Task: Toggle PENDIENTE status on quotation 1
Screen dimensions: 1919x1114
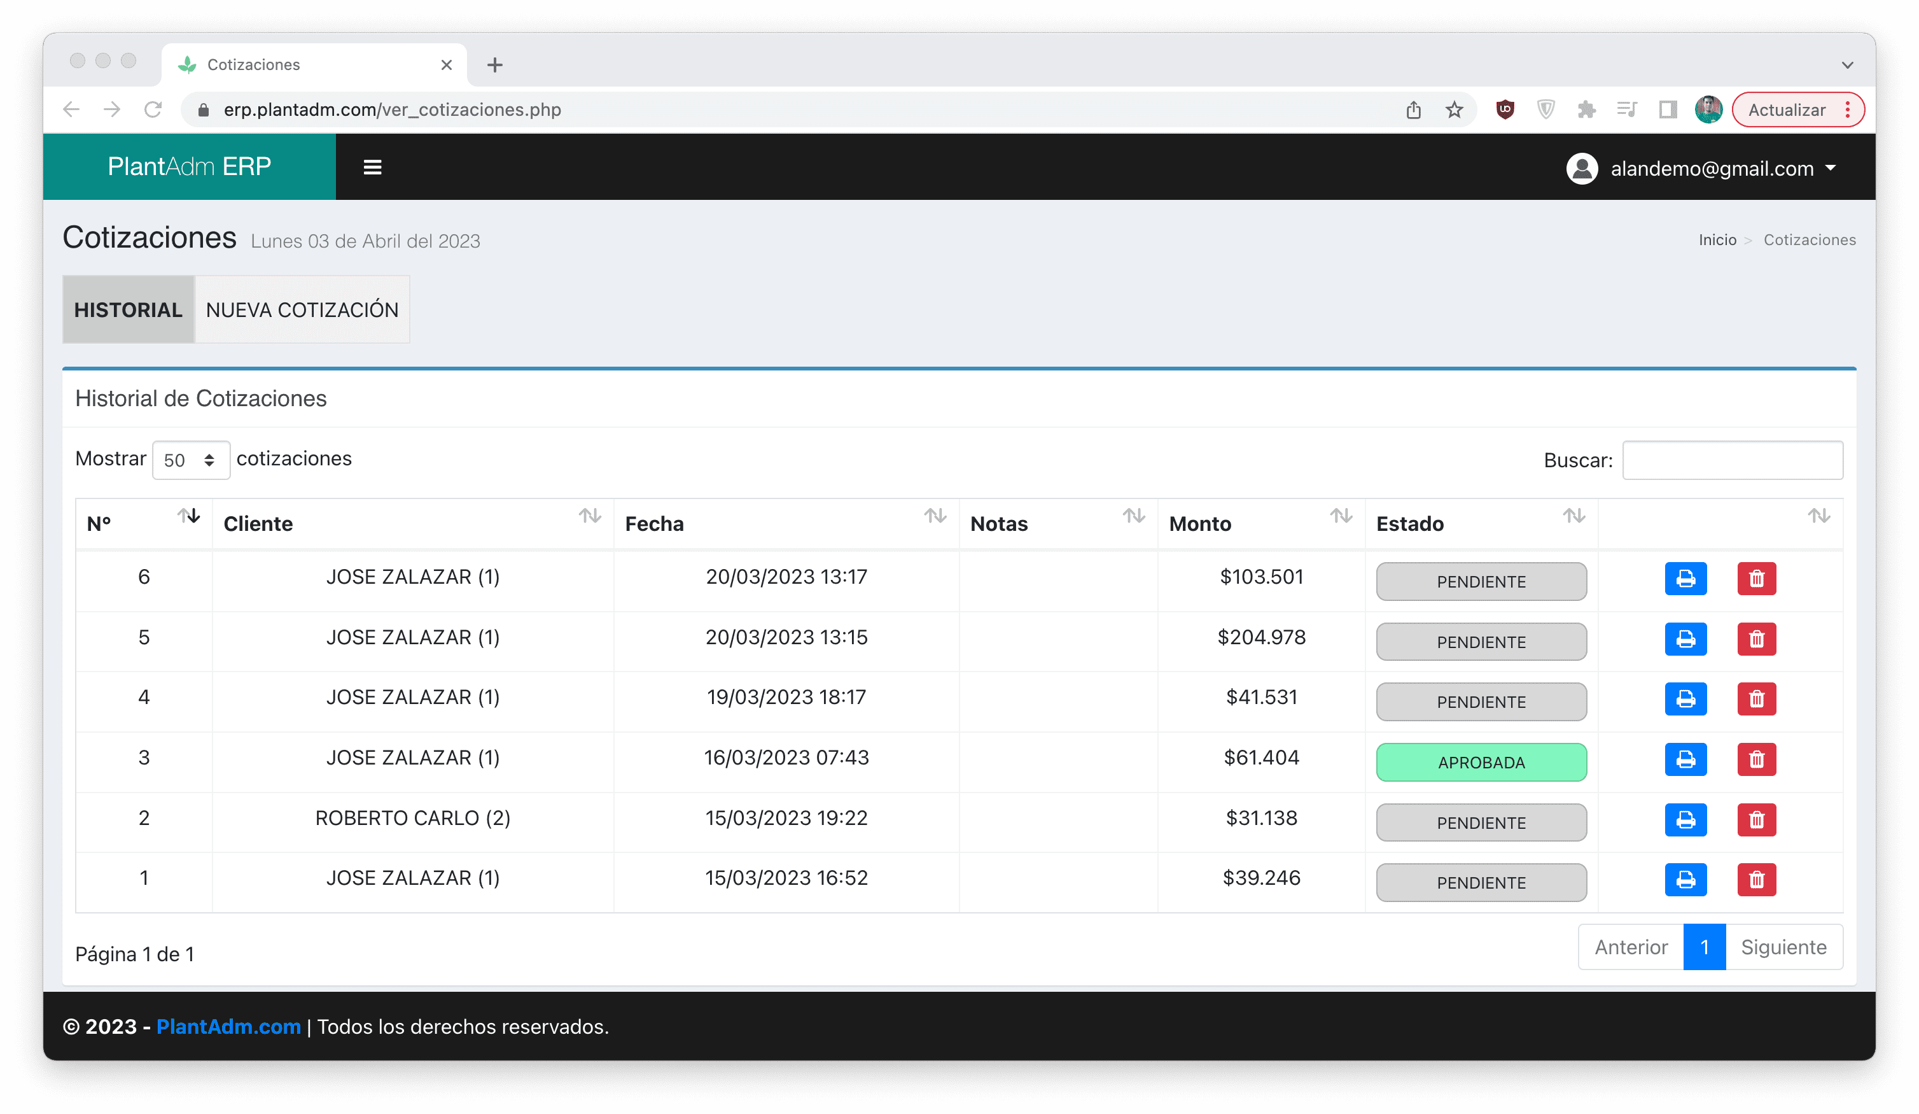Action: pos(1481,882)
